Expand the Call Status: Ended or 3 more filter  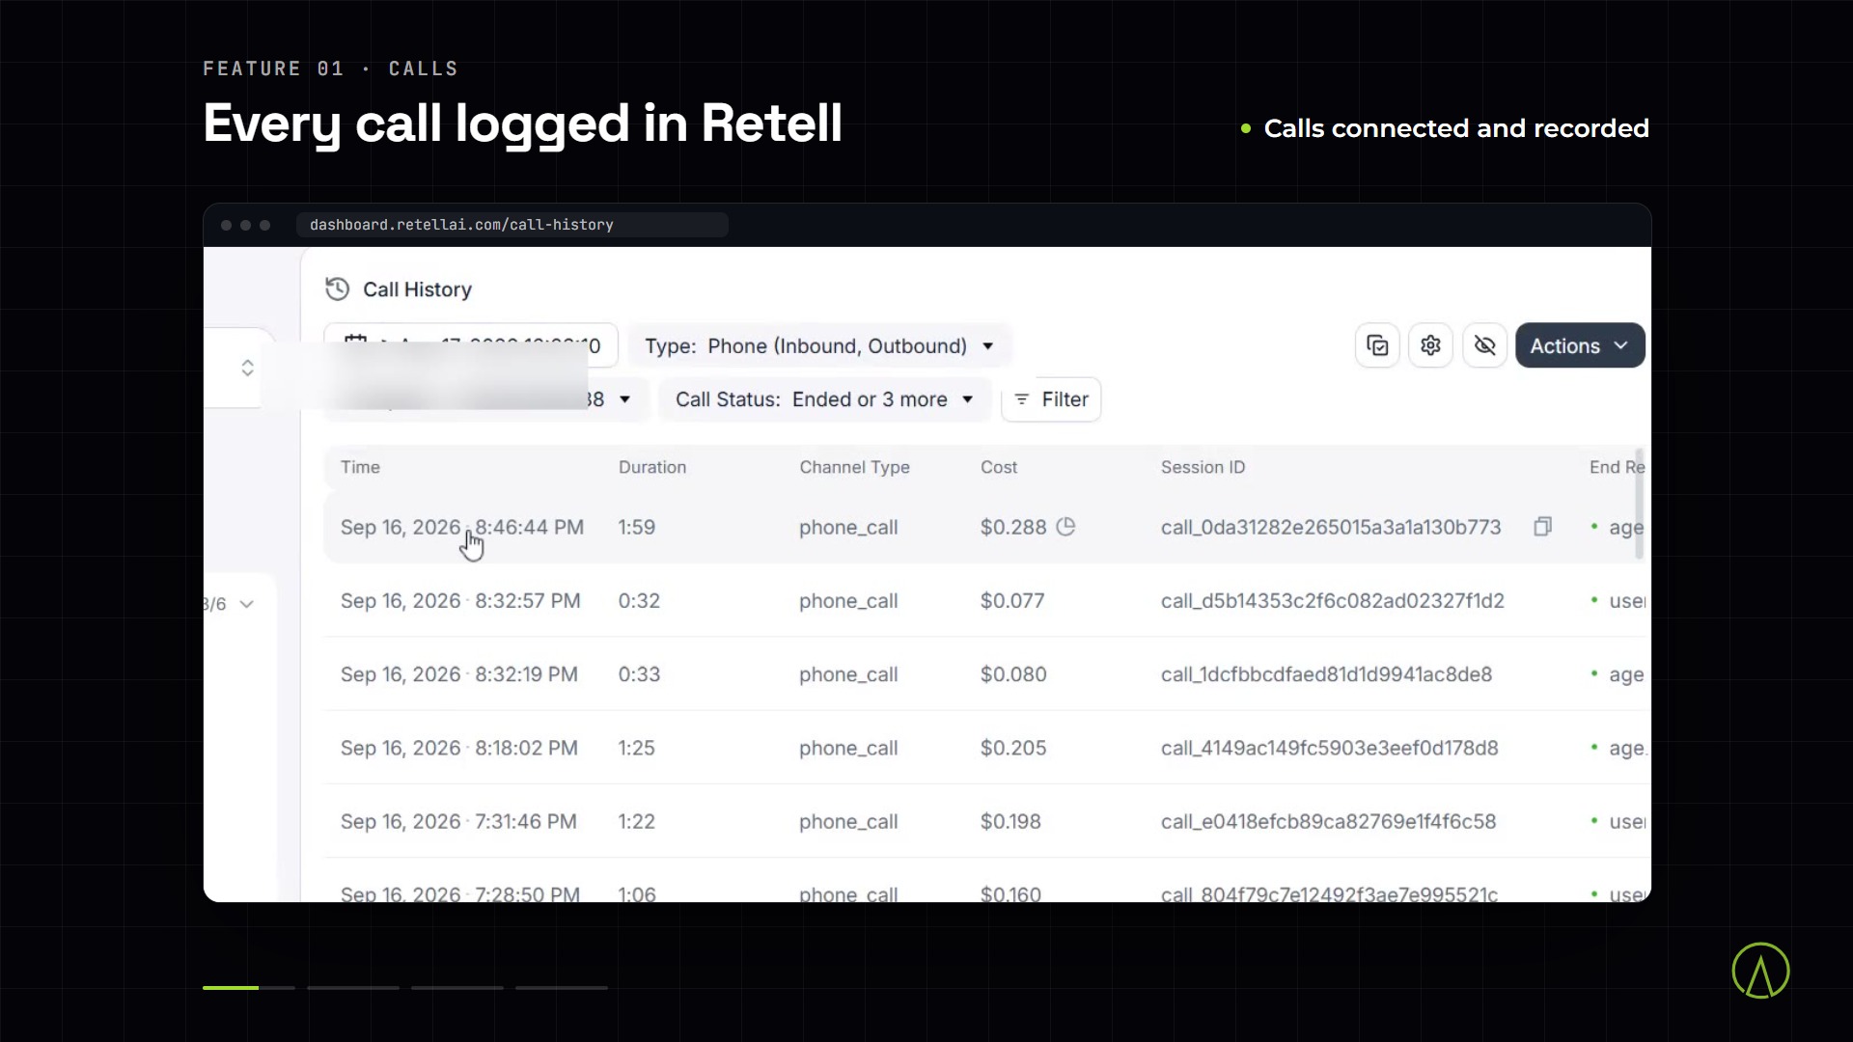[824, 399]
